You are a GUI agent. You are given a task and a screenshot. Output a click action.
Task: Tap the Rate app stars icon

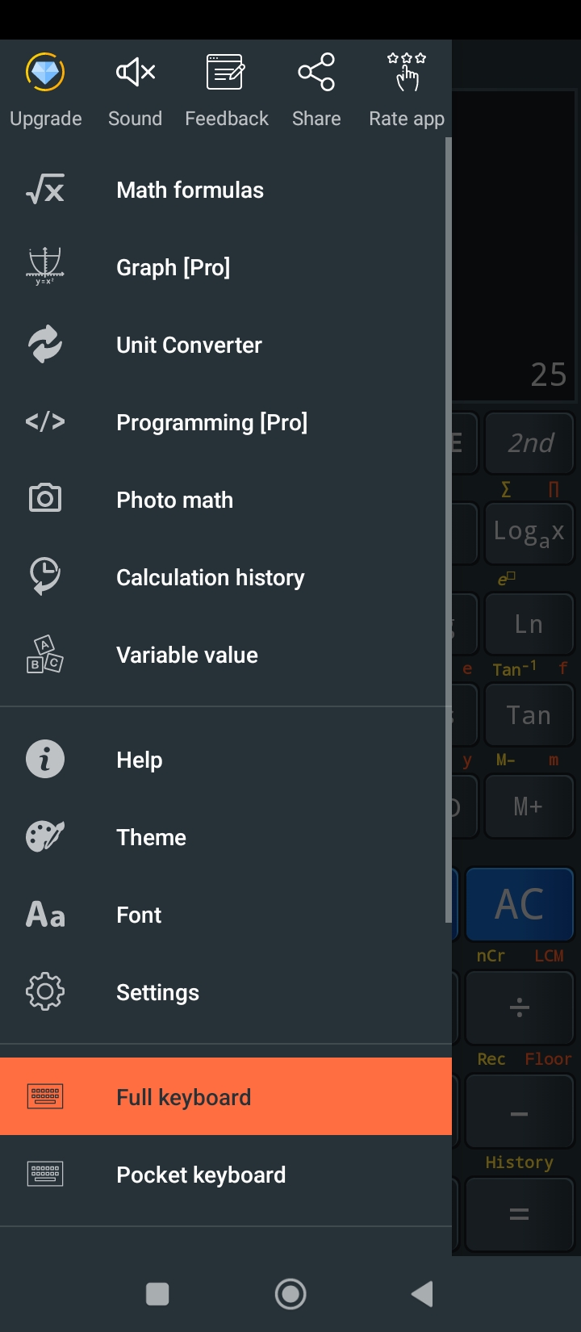point(407,72)
